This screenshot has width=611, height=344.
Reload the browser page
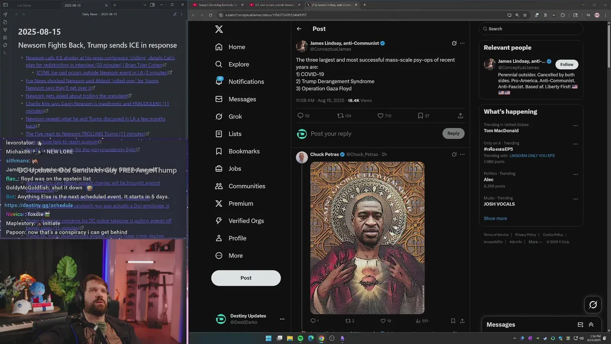[x=210, y=15]
